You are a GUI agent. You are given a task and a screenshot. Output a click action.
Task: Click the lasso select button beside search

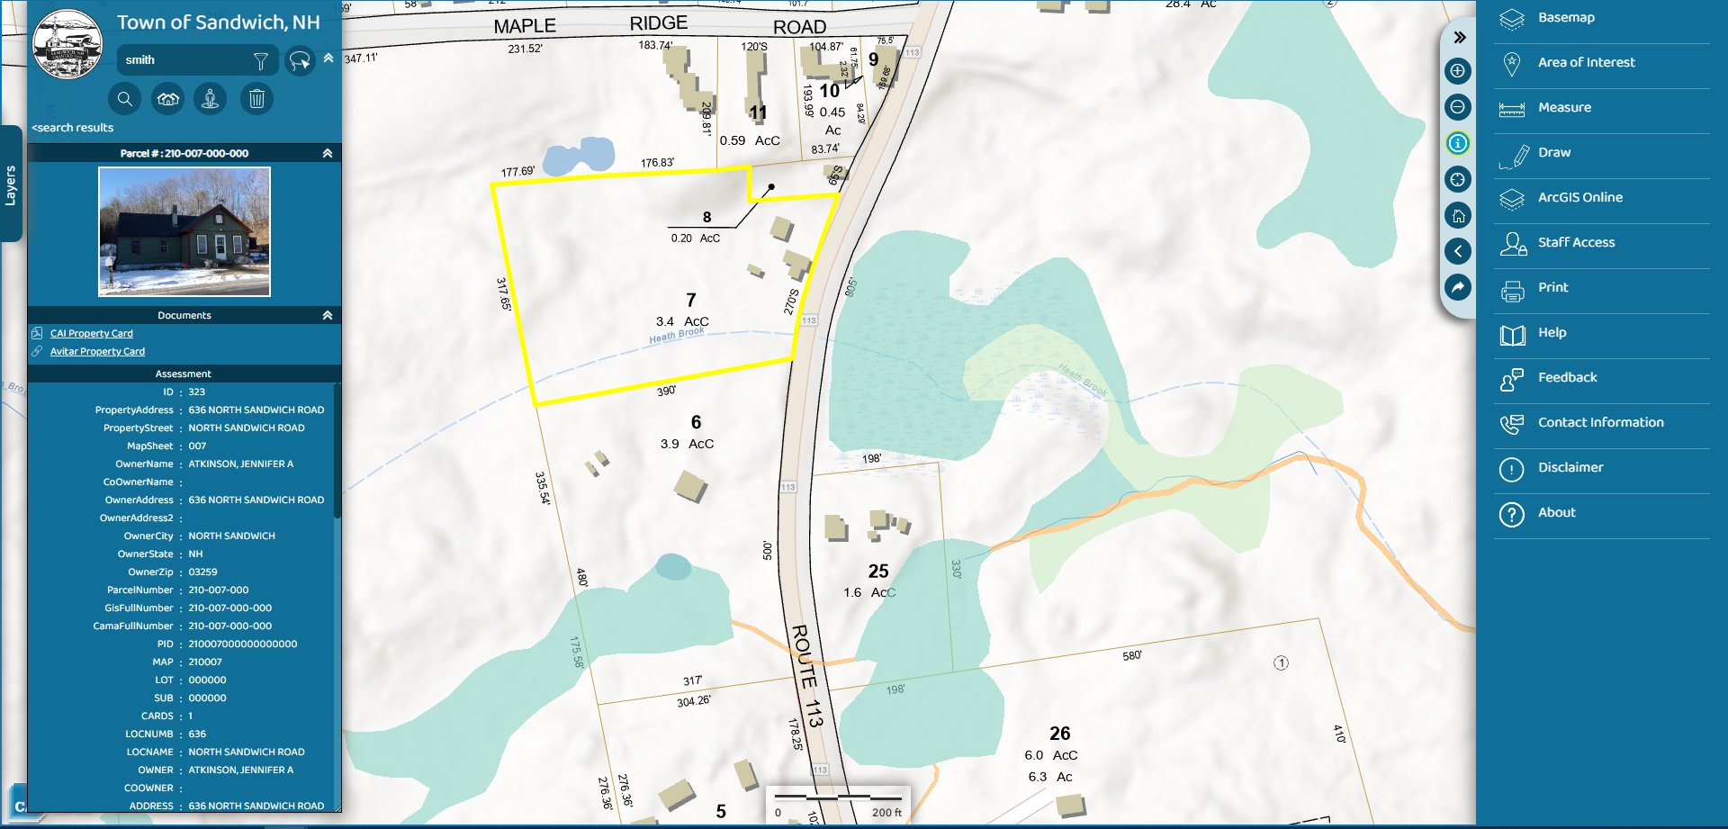tap(300, 60)
